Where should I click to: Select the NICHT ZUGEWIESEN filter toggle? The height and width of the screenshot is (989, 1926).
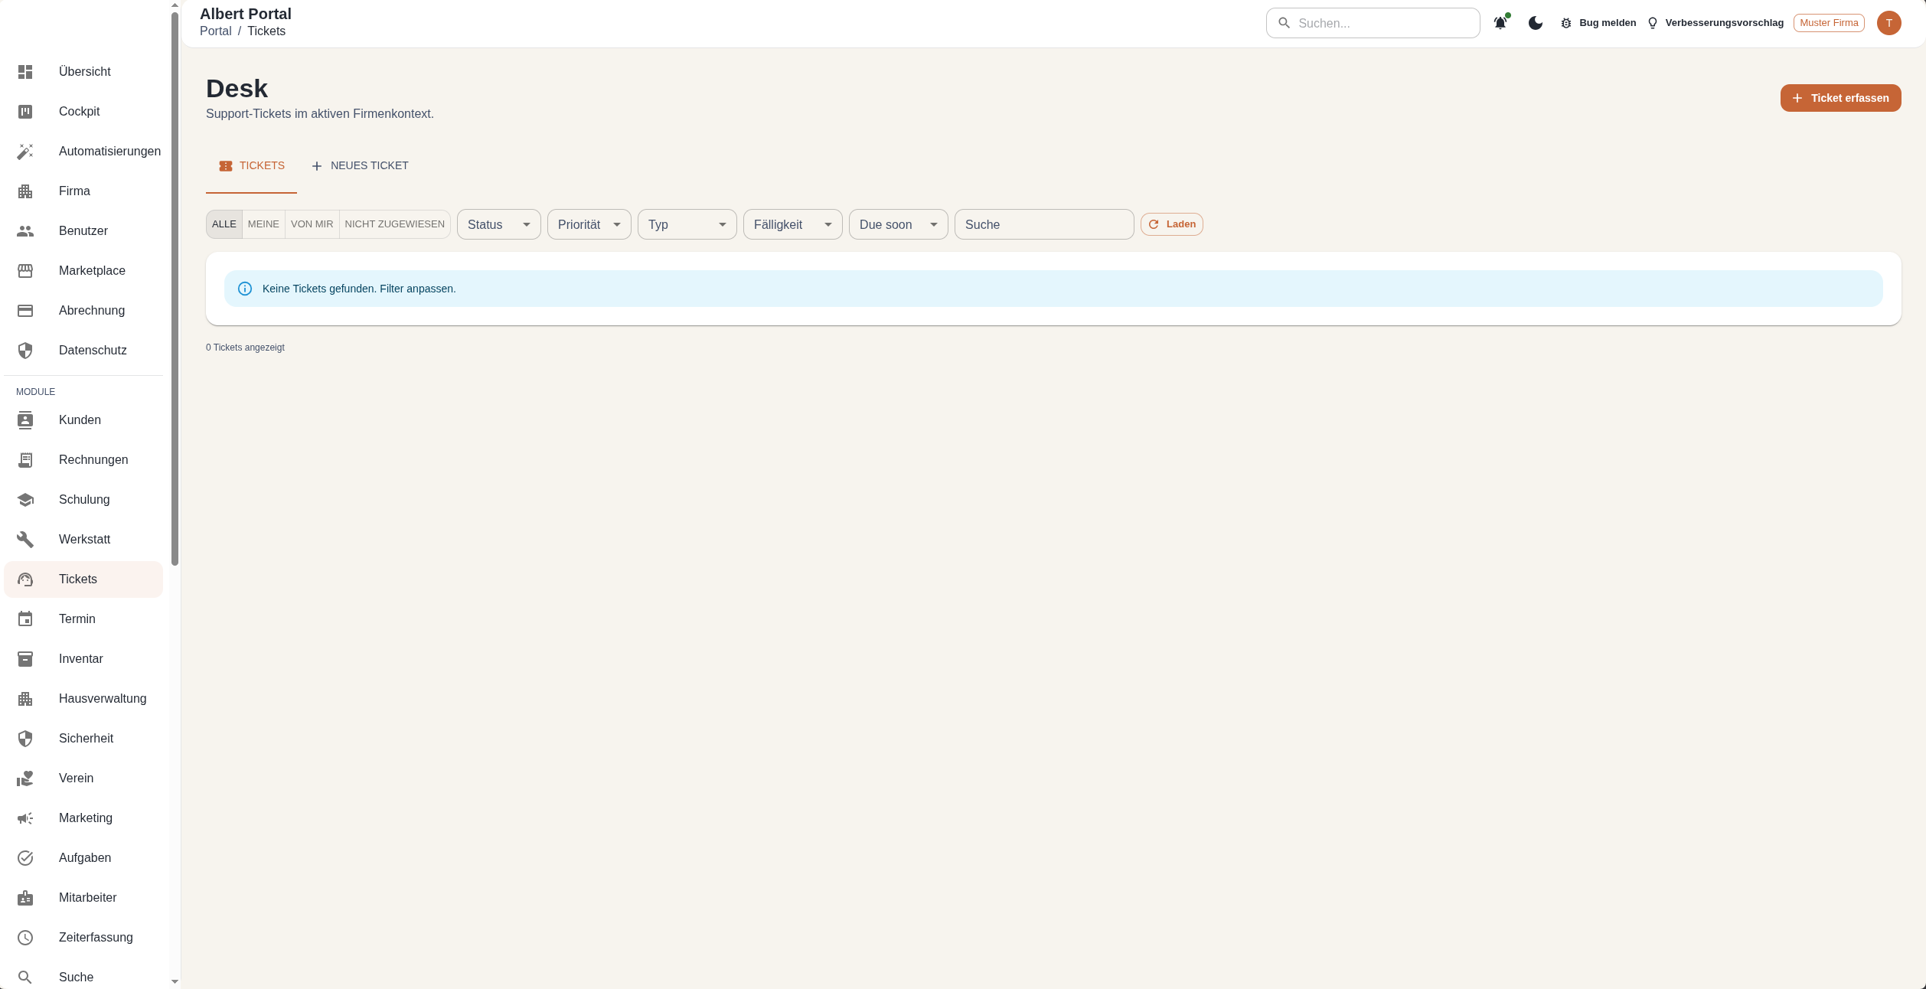tap(394, 224)
